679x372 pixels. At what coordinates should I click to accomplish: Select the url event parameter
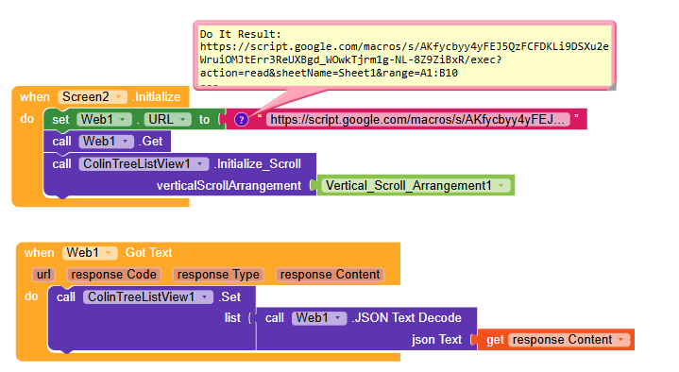43,275
